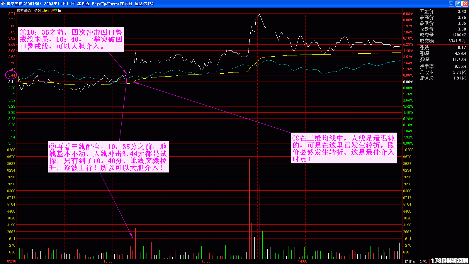Image resolution: width=469 pixels, height=264 pixels.
Task: Click the 收盘价 value 3.58
Action: pos(462,29)
